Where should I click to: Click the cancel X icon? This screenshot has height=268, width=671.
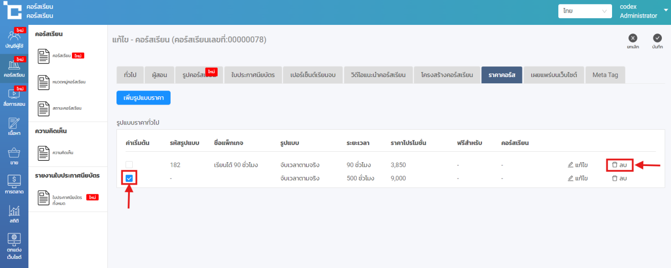(633, 38)
